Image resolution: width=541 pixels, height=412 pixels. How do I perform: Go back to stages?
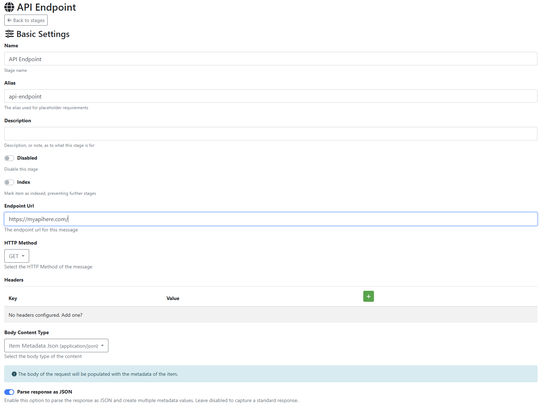26,20
